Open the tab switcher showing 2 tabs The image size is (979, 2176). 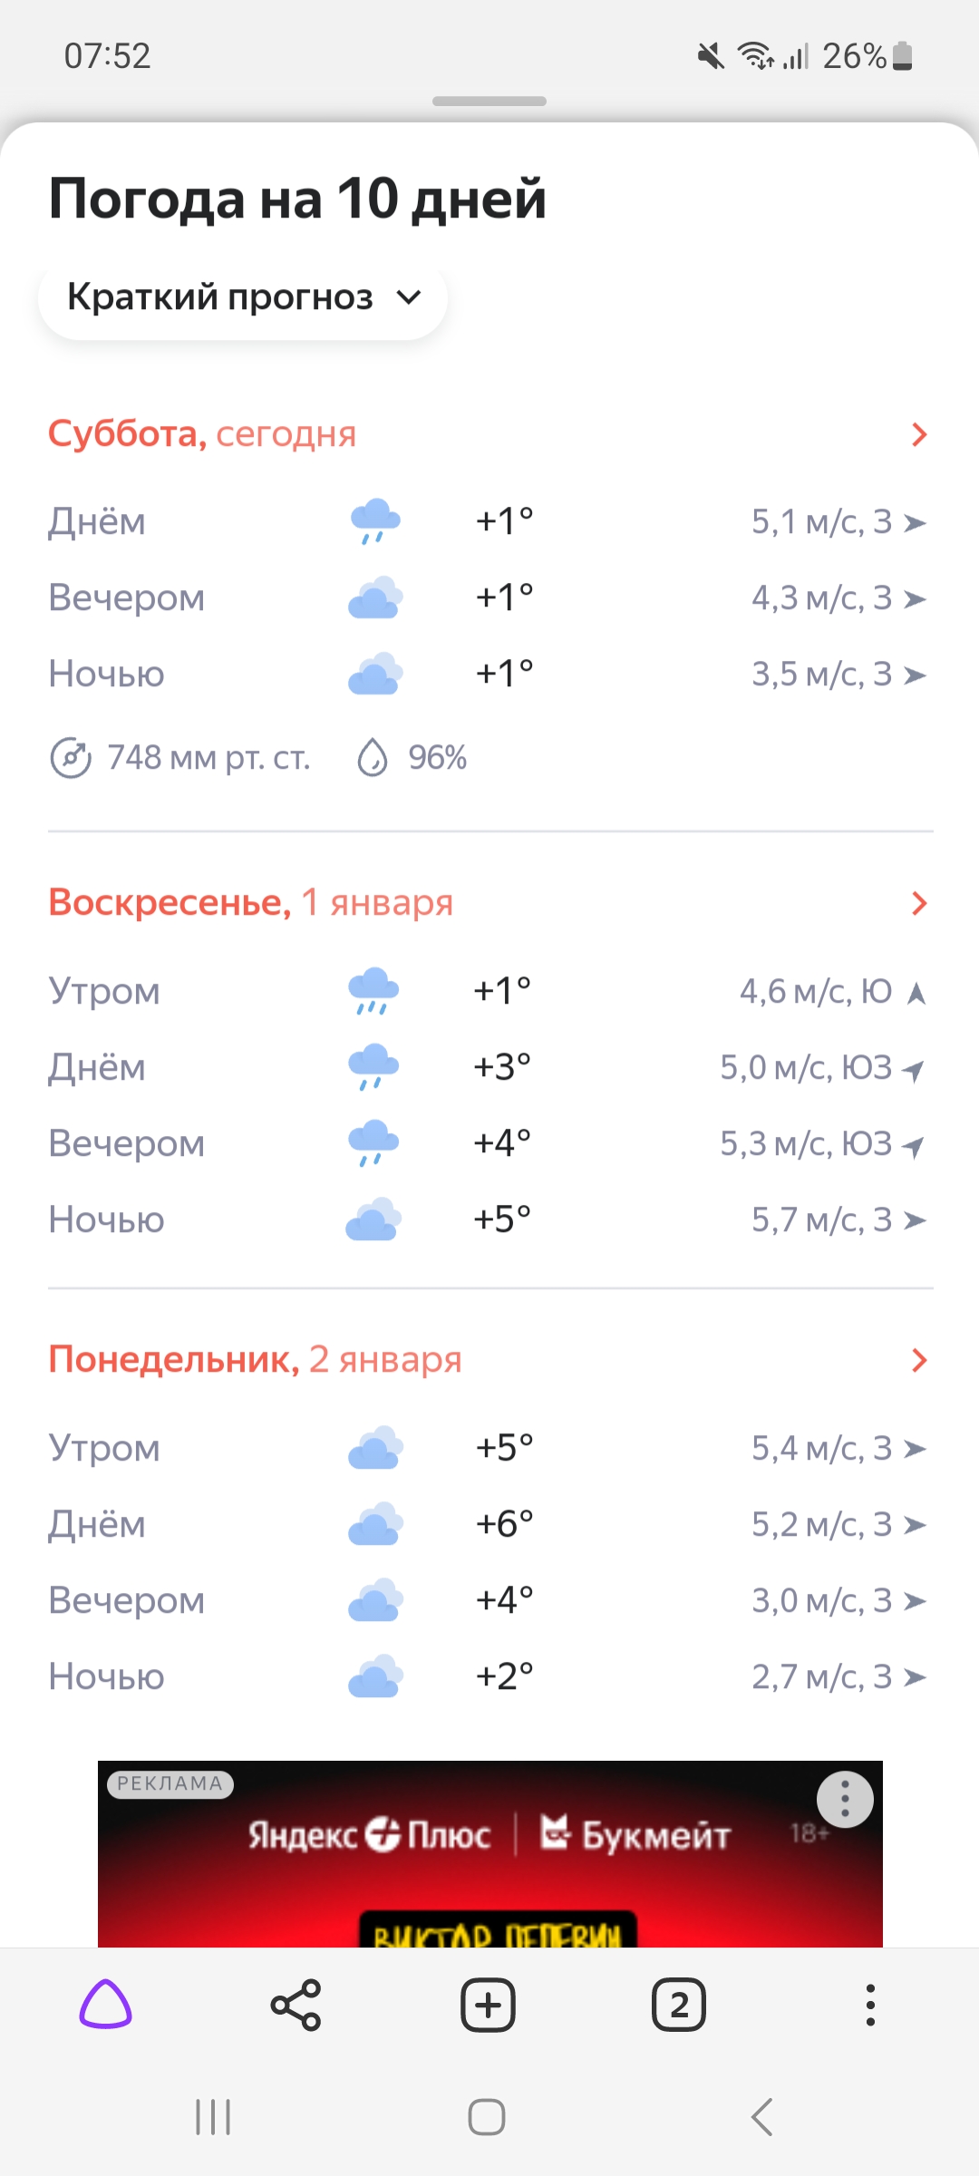coord(678,2005)
